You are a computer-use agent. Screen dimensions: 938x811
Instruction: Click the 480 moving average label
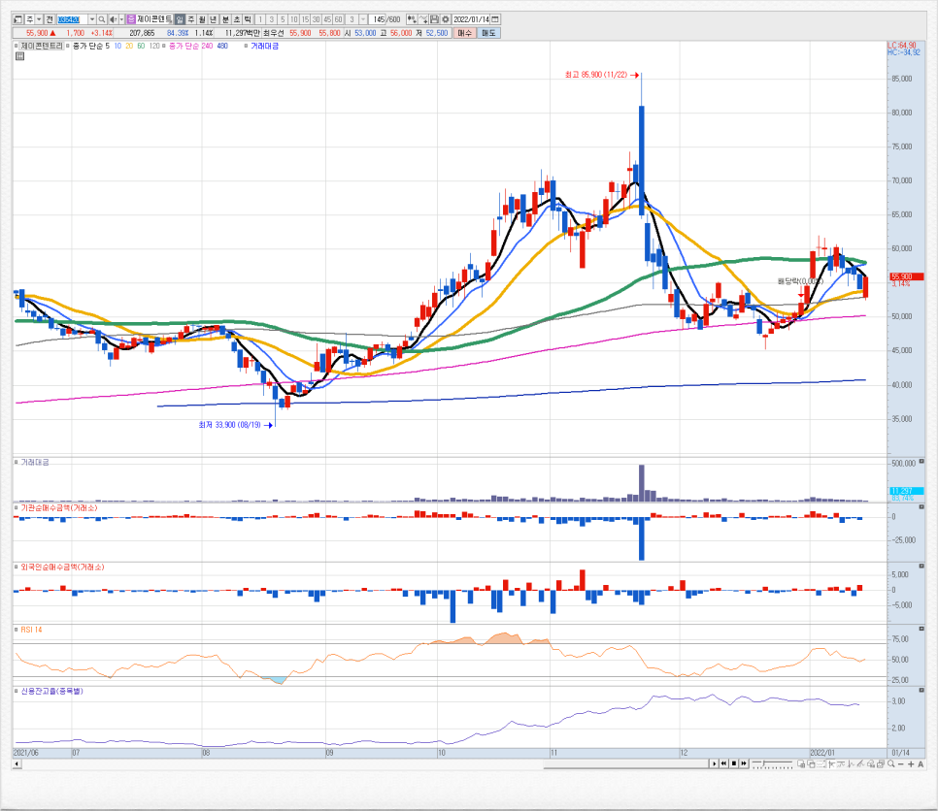222,46
